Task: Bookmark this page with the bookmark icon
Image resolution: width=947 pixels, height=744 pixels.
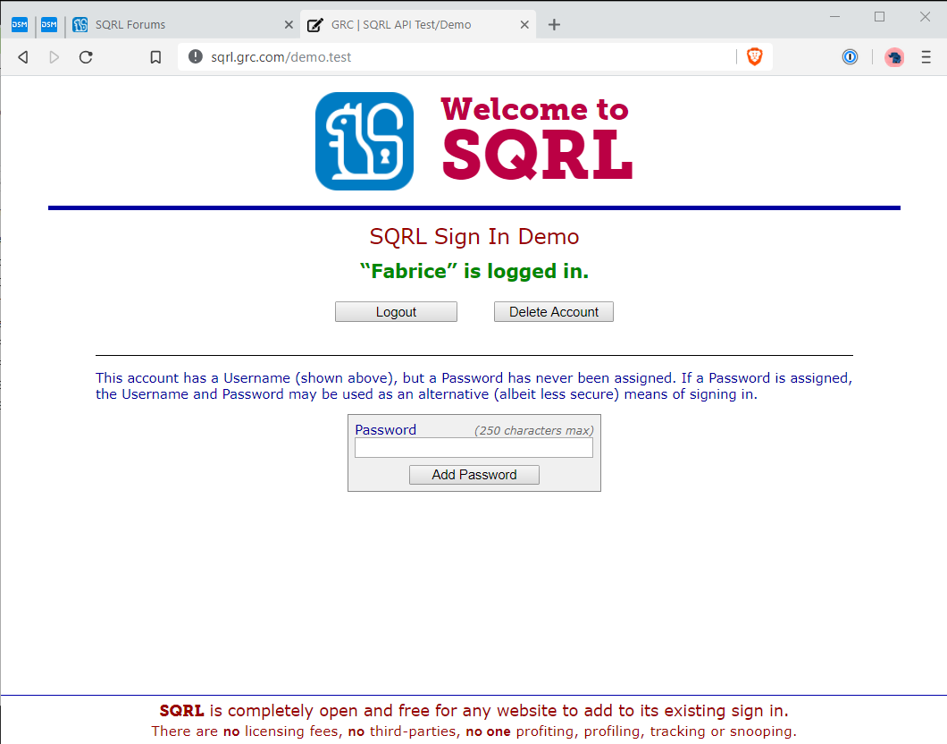Action: tap(155, 57)
